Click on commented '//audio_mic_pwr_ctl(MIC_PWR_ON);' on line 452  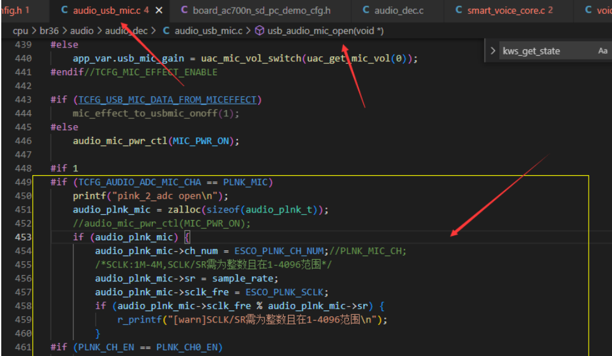(x=161, y=223)
